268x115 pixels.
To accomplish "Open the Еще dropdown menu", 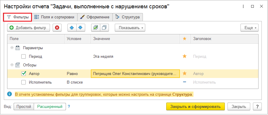I will [249, 28].
